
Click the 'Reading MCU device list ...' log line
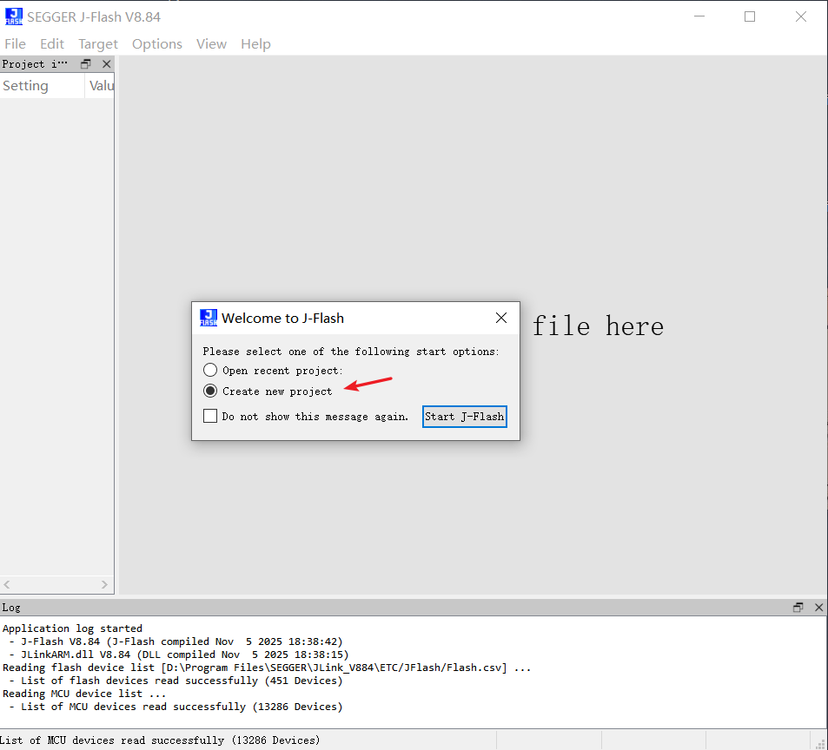[x=84, y=694]
